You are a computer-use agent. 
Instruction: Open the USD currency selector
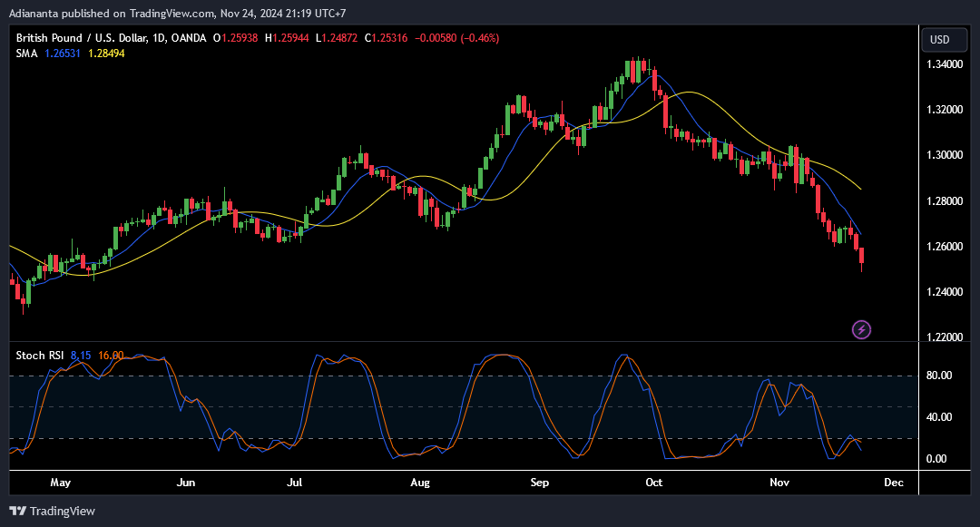point(945,39)
